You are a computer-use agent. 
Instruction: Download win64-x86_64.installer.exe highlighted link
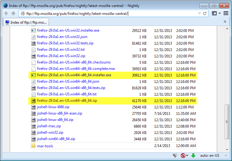[x=74, y=75]
